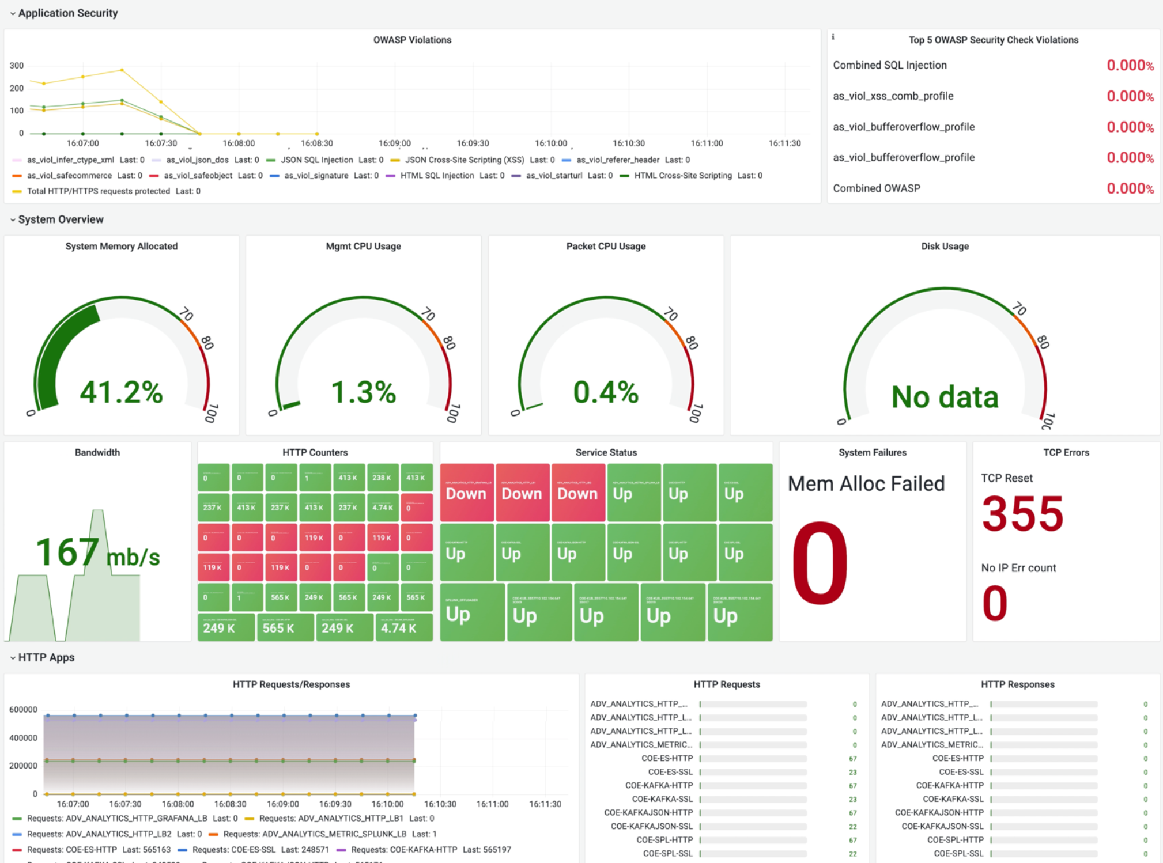Collapse the HTTP Apps row

(x=42, y=657)
